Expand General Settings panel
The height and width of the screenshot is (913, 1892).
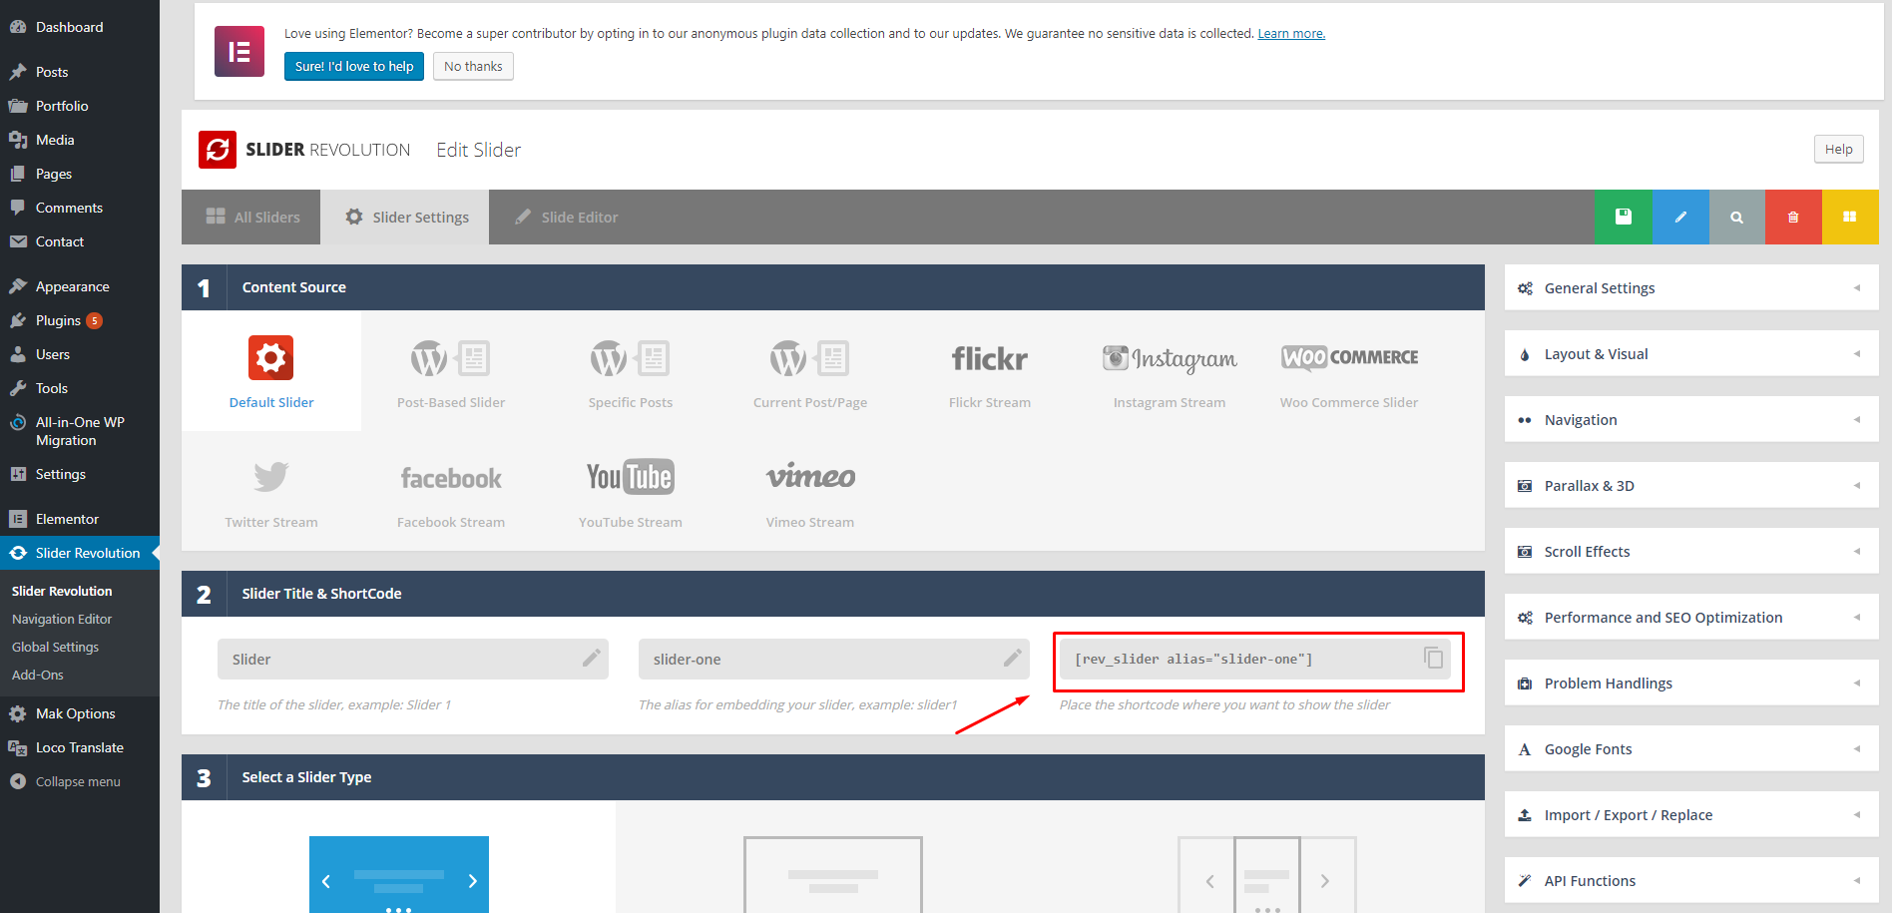pyautogui.click(x=1691, y=287)
